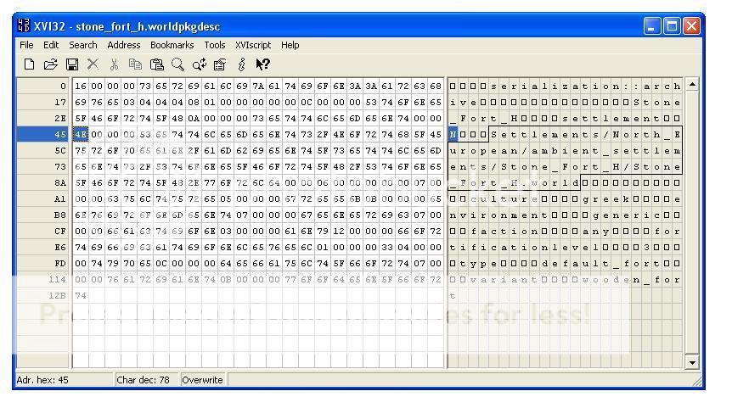Open the File menu

click(26, 45)
